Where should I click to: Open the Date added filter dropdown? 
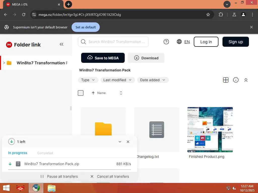(x=153, y=80)
